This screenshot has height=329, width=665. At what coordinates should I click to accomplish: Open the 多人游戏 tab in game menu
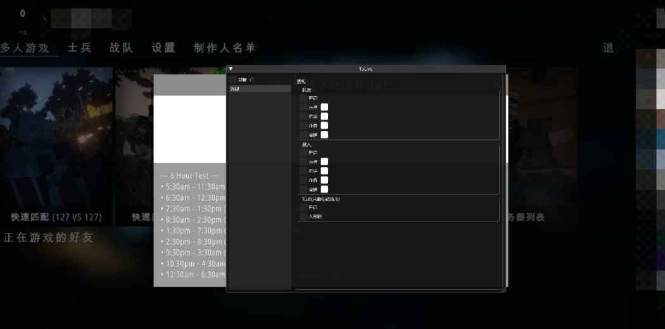pyautogui.click(x=25, y=48)
